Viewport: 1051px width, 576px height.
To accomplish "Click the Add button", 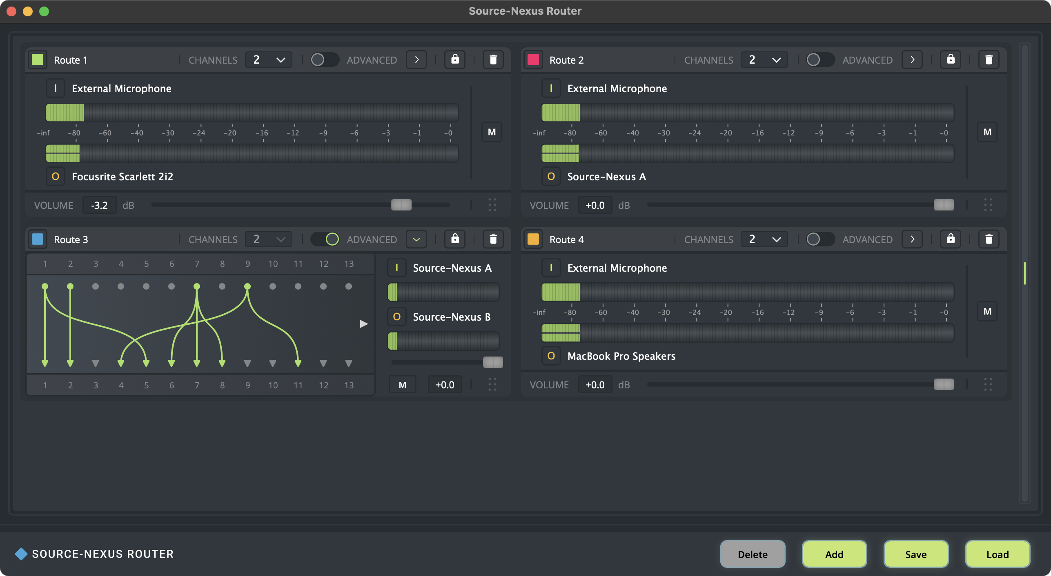I will tap(834, 554).
